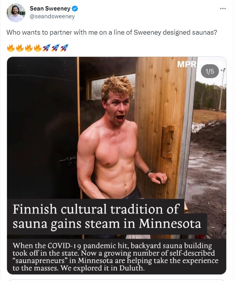Click the Sean Sweeney display name

(x=50, y=9)
